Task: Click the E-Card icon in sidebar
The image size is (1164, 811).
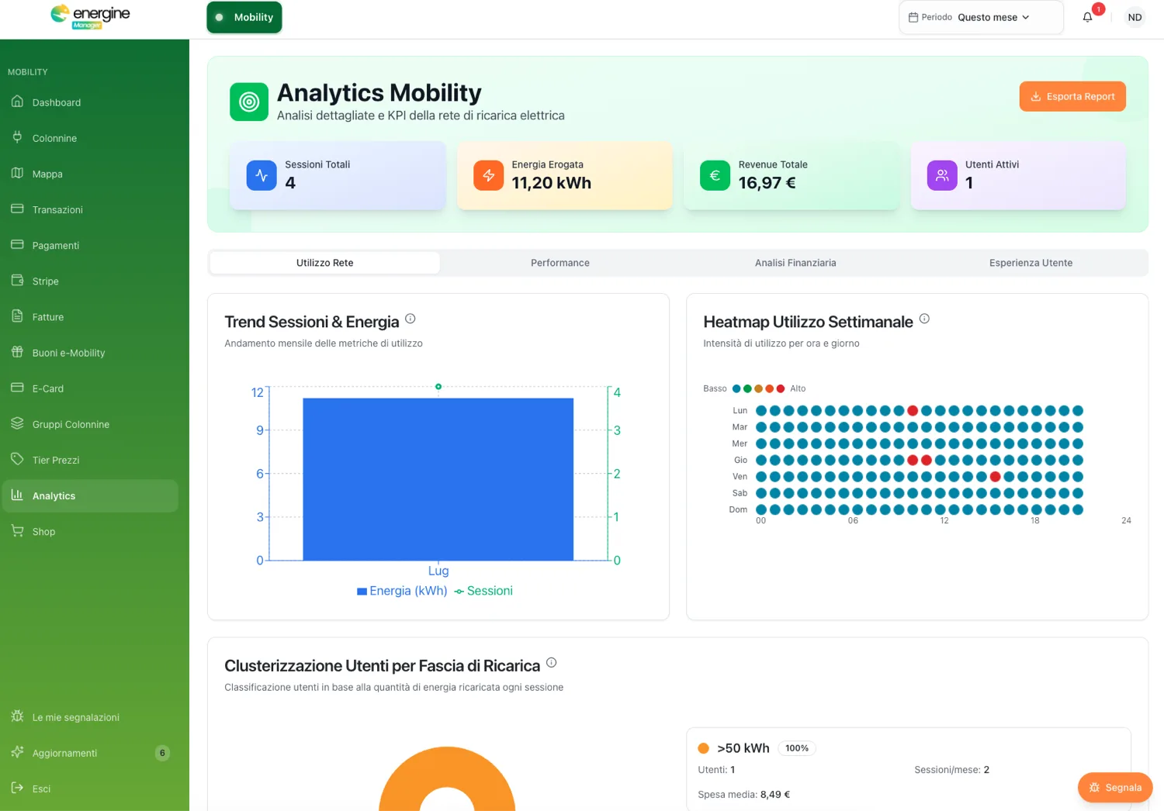Action: pos(17,387)
